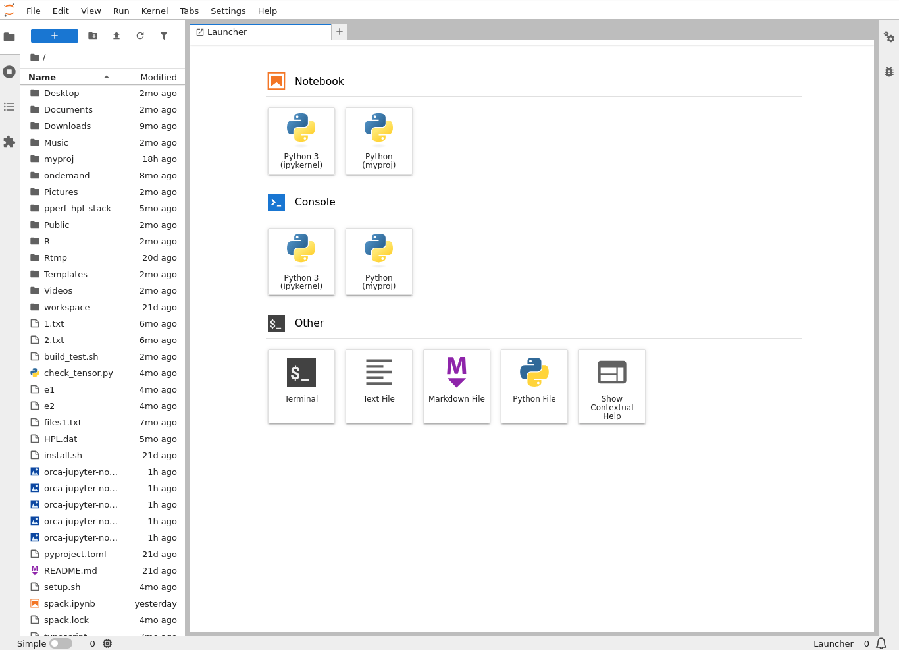Toggle the file filter funnel icon

click(164, 36)
